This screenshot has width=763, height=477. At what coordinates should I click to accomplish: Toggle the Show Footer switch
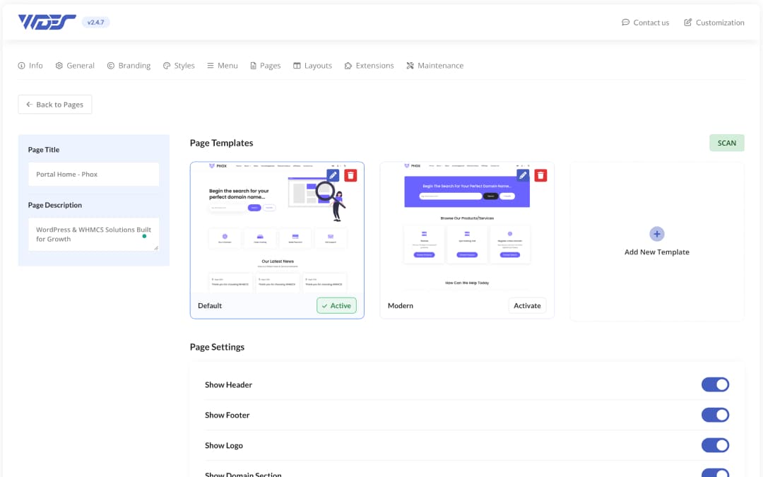coord(715,415)
